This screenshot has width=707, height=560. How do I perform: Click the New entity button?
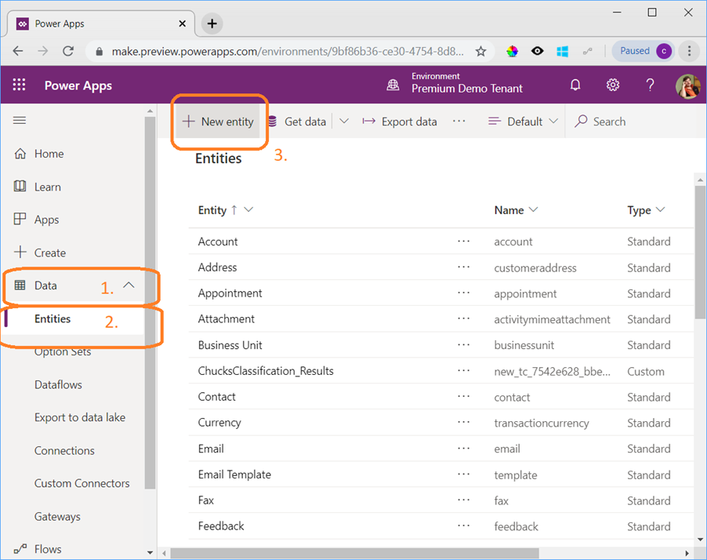point(218,122)
